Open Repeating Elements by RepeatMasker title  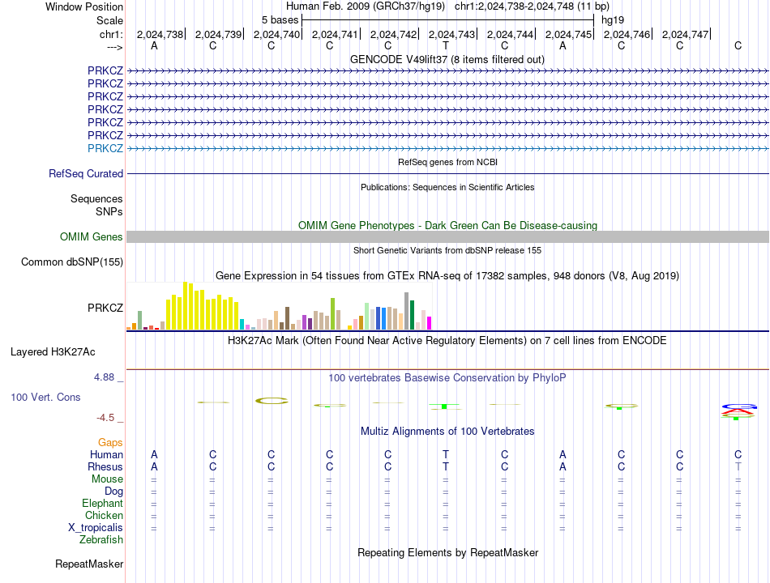click(x=447, y=552)
